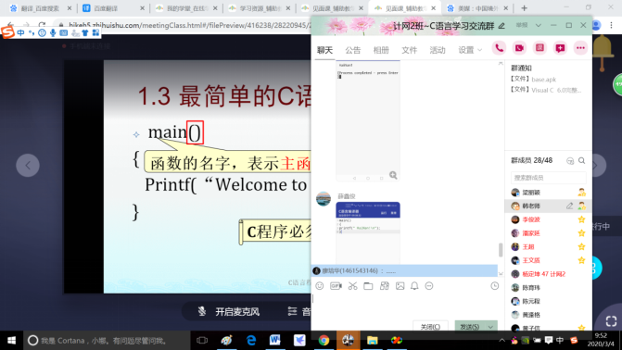Image resolution: width=622 pixels, height=350 pixels.
Task: Click the Cortana search box
Action: (x=108, y=340)
